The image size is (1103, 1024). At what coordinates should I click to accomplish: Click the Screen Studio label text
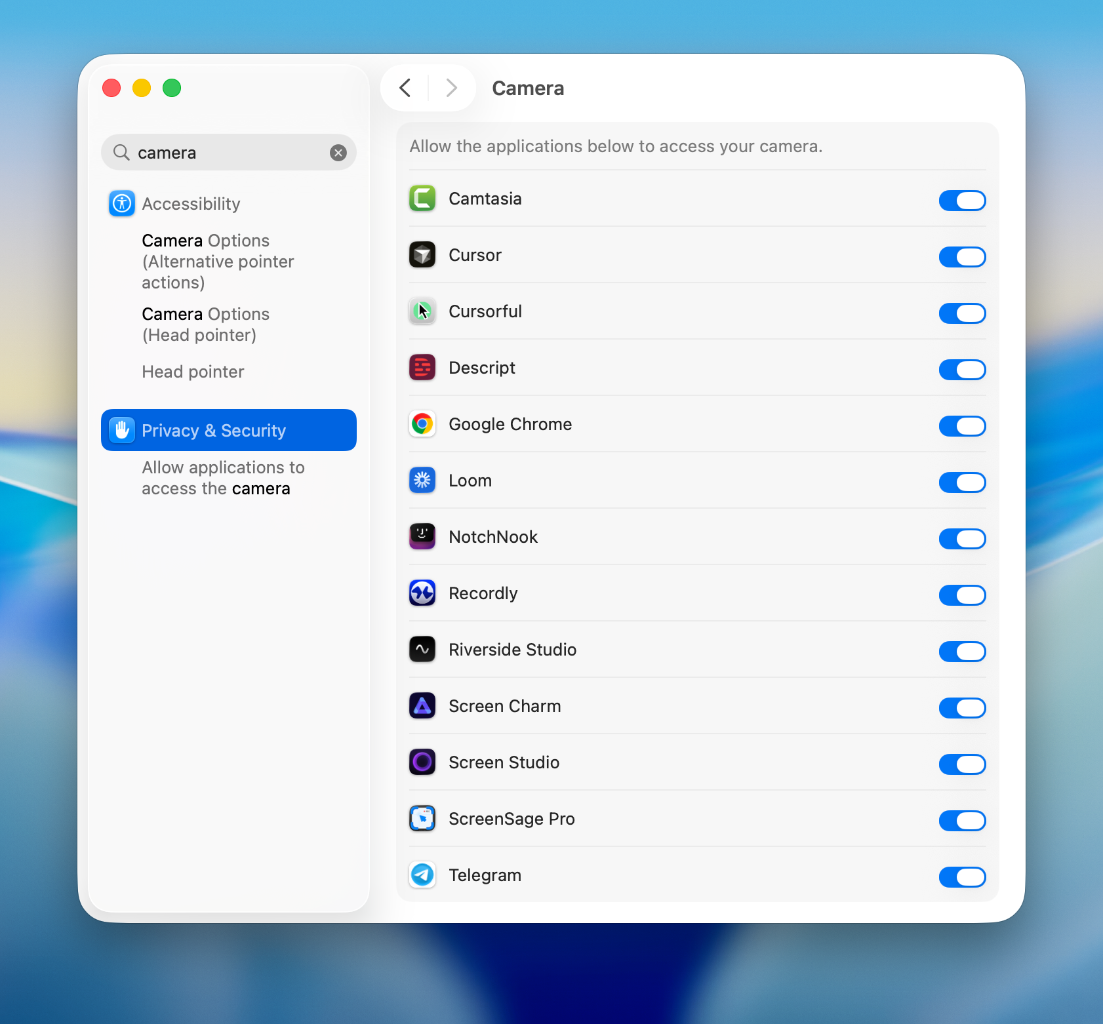(x=504, y=762)
